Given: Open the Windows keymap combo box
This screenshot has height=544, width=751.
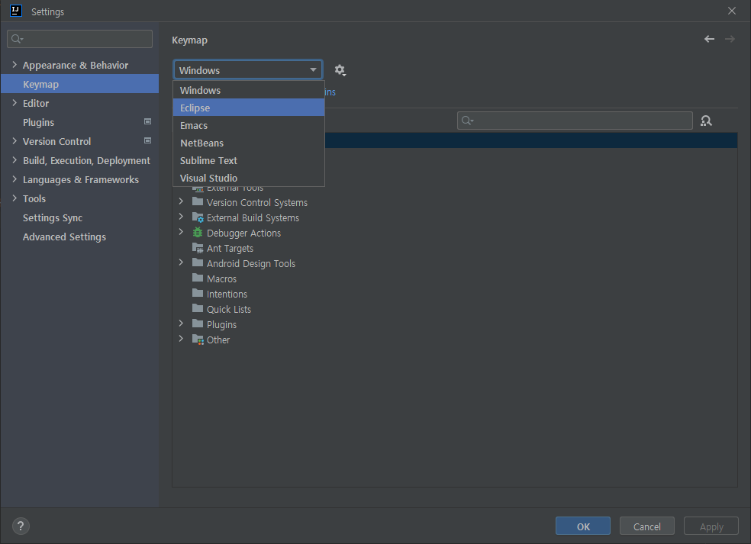Looking at the screenshot, I should [248, 70].
